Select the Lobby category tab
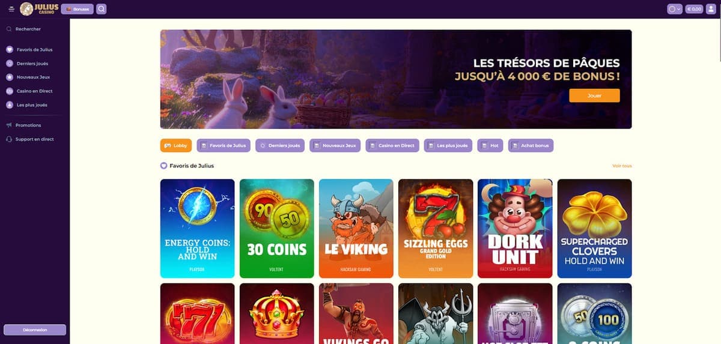 pyautogui.click(x=176, y=145)
